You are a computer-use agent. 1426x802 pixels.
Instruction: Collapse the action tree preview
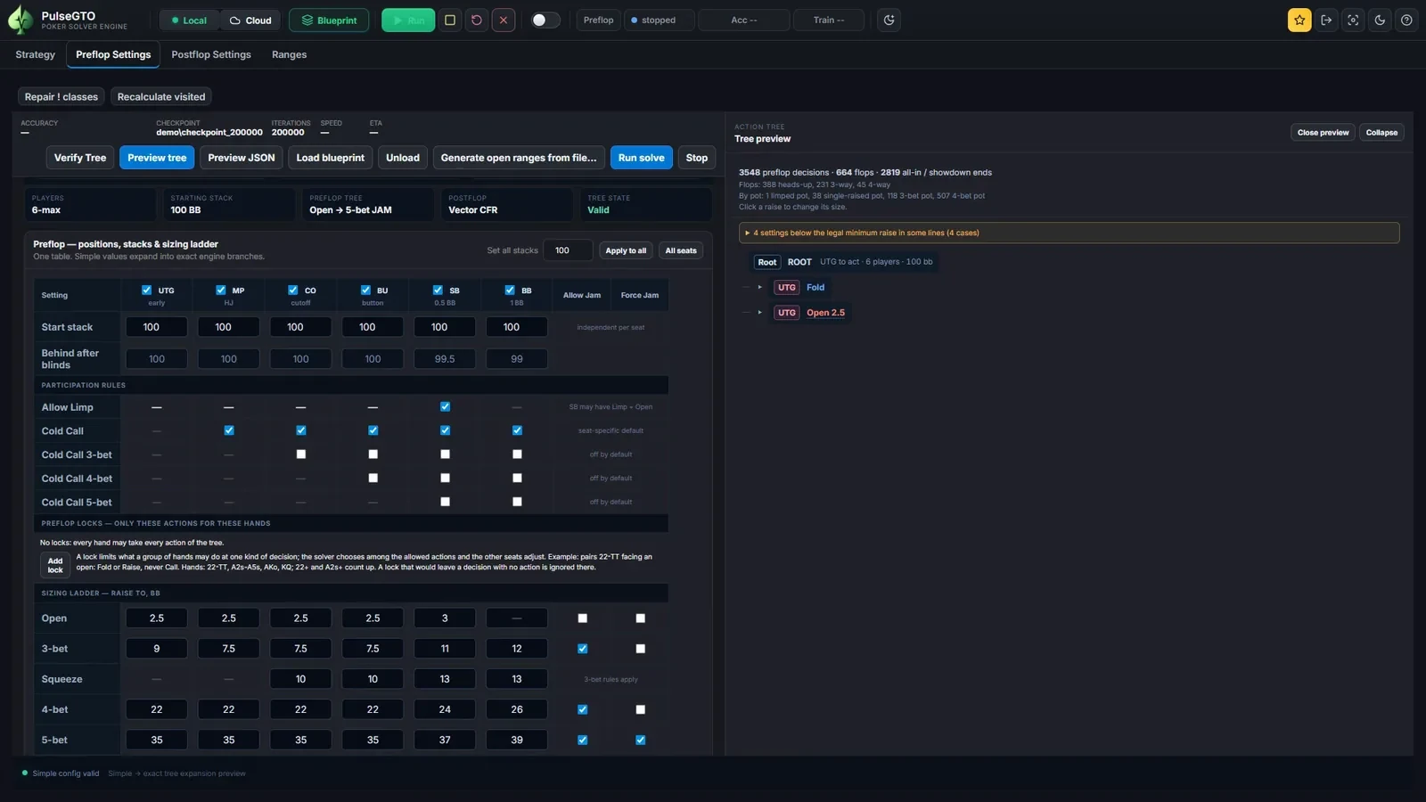(x=1381, y=133)
